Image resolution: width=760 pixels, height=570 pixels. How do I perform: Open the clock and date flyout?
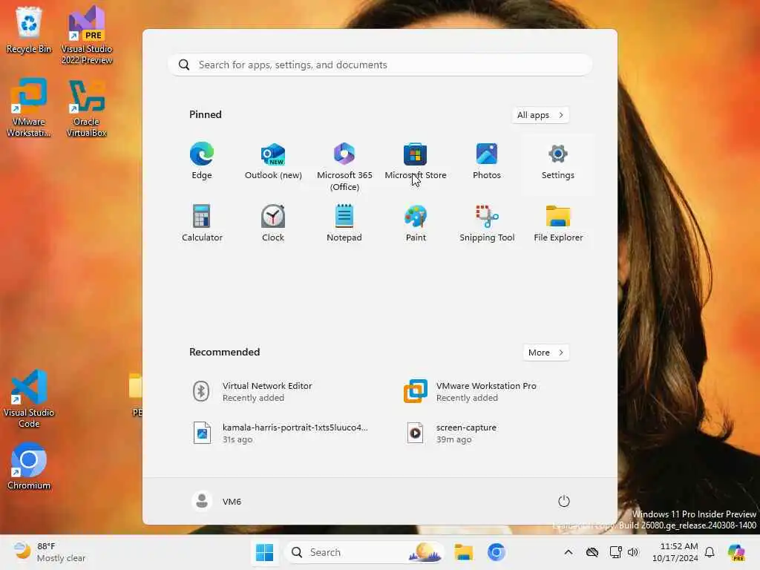tap(675, 552)
